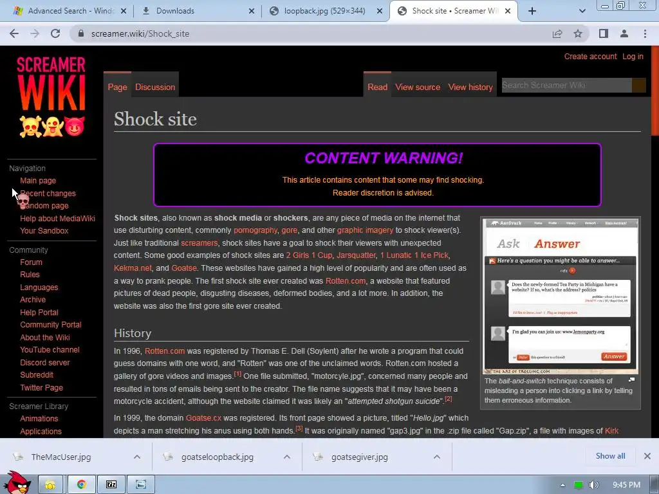
Task: Expand goatsegiver.jpg download options
Action: 437,457
